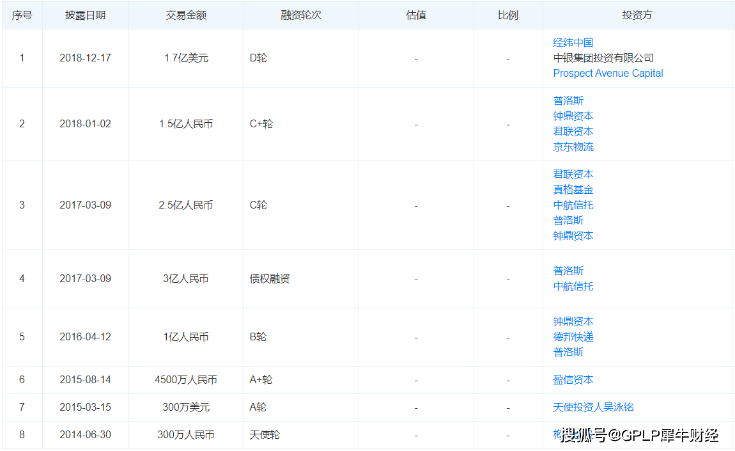Select the date 2018-12-17

tap(85, 58)
